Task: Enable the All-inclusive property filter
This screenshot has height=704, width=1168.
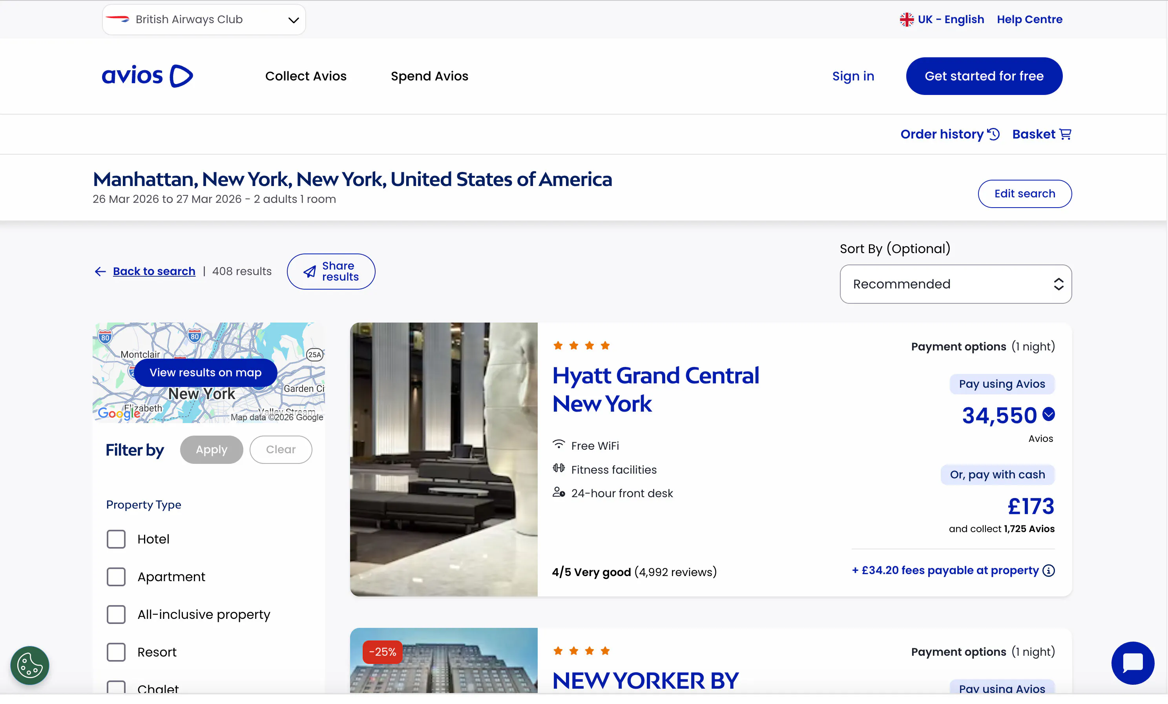Action: [x=116, y=615]
